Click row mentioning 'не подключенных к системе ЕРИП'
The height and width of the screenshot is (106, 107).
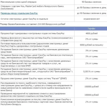point(36,63)
